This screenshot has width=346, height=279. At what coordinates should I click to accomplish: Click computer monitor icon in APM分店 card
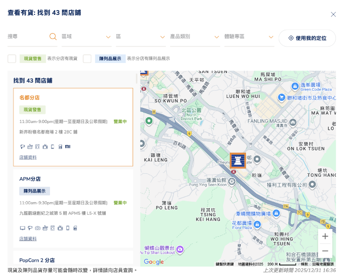coord(22,228)
